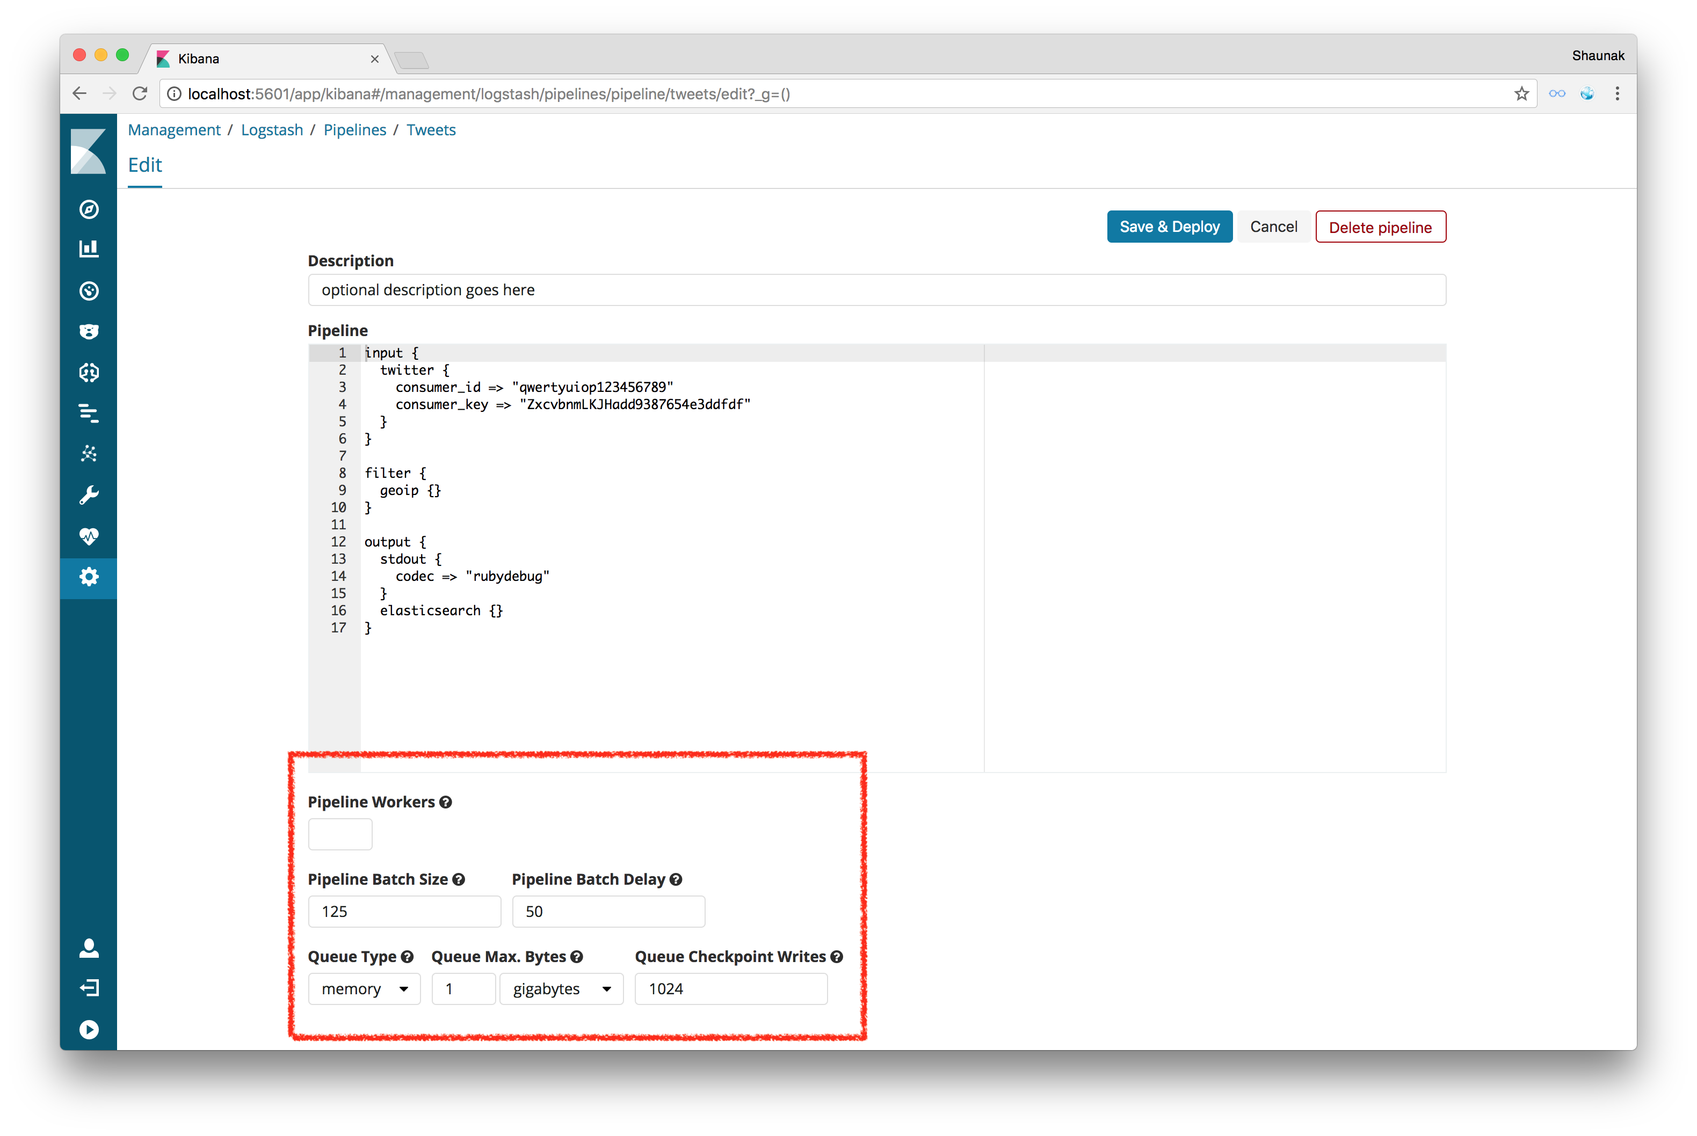Image resolution: width=1697 pixels, height=1136 pixels.
Task: Open Queue Type memory dropdown
Action: (x=365, y=989)
